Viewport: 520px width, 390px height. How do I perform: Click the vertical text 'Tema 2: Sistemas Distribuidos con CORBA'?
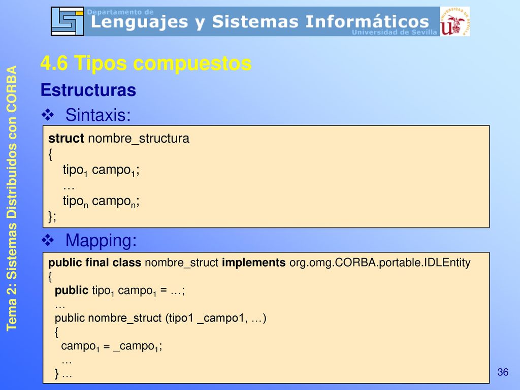12,199
